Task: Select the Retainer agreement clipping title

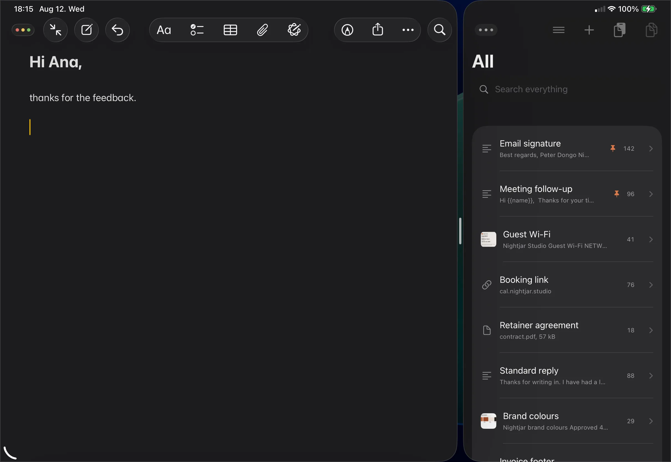Action: point(539,325)
